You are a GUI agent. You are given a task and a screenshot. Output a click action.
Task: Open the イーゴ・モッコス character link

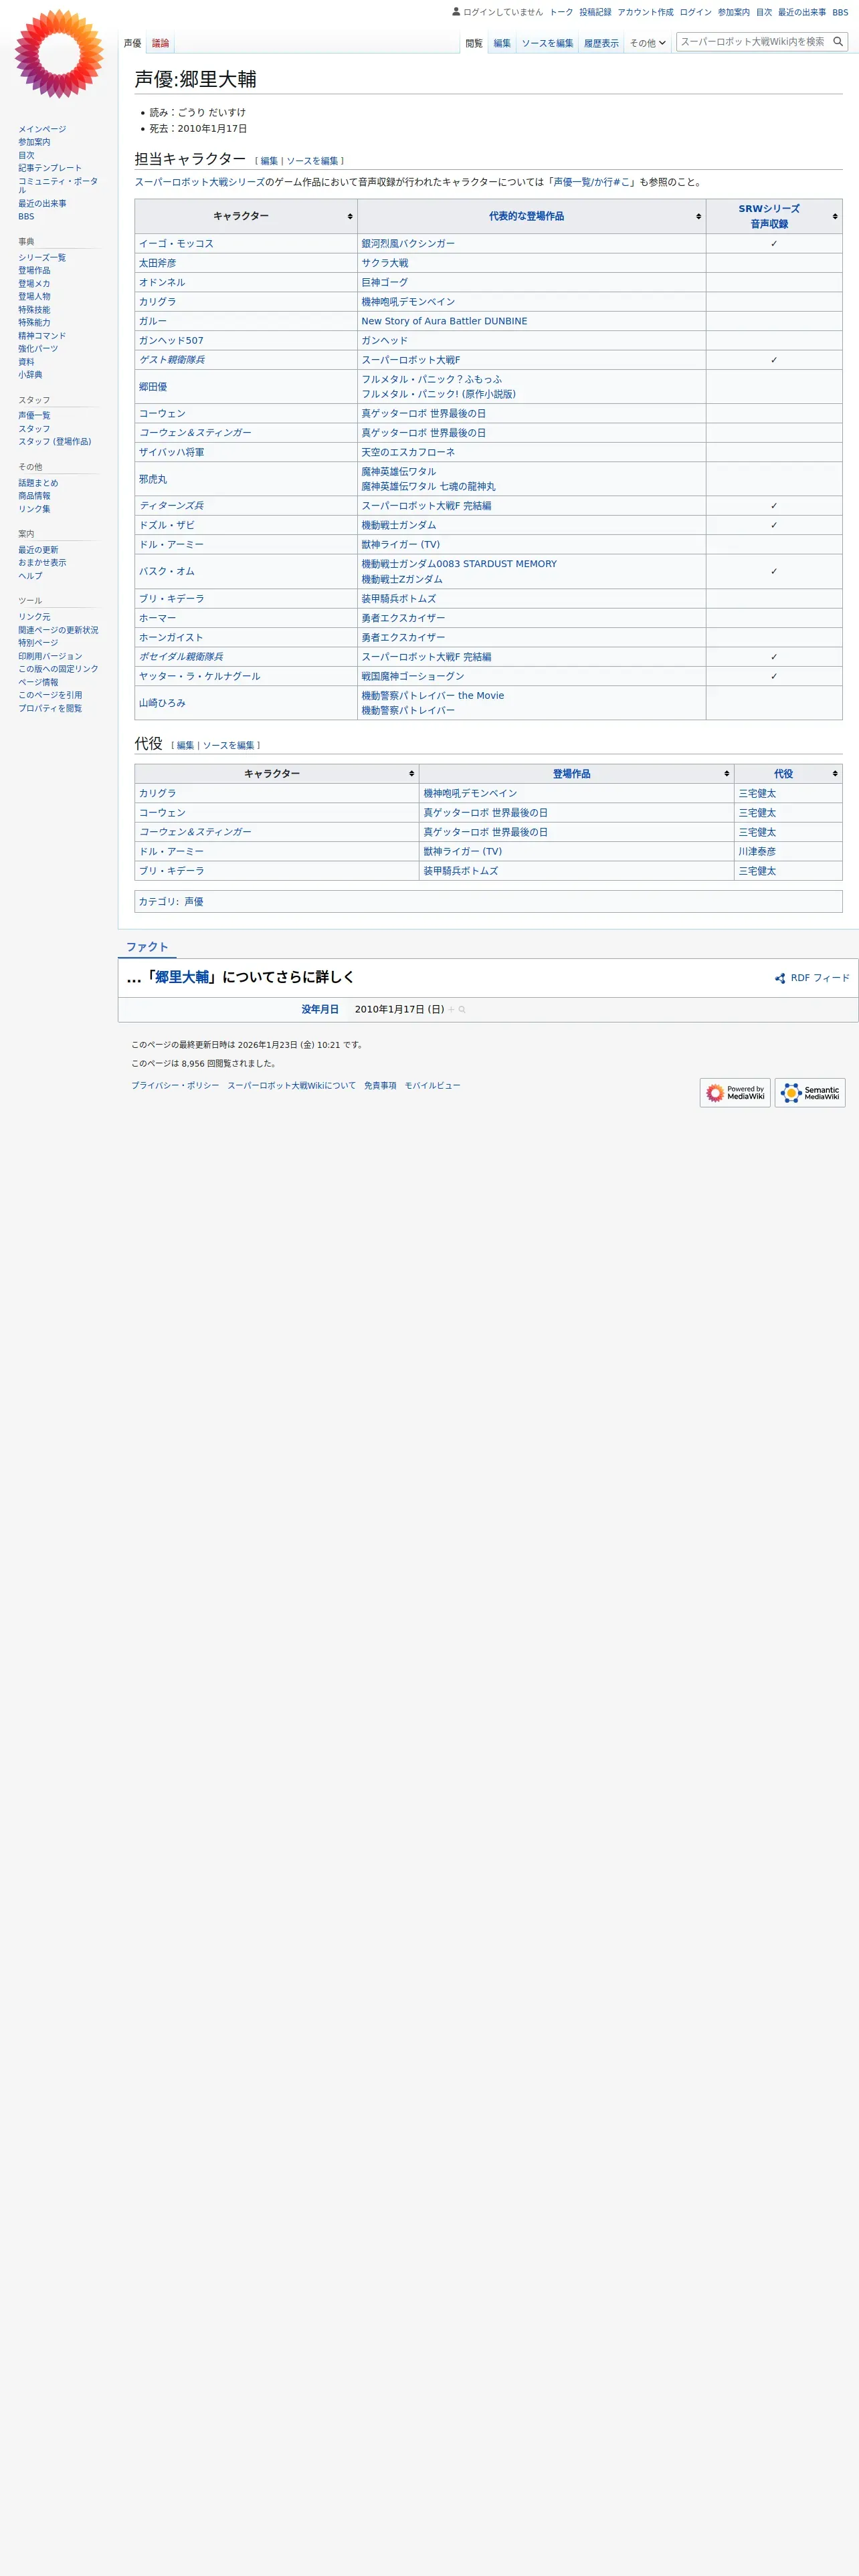point(176,244)
